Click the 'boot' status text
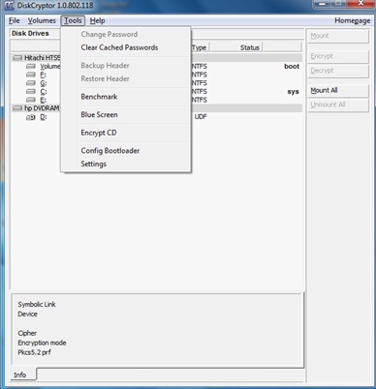Screen dimensions: 376x389 [x=292, y=66]
